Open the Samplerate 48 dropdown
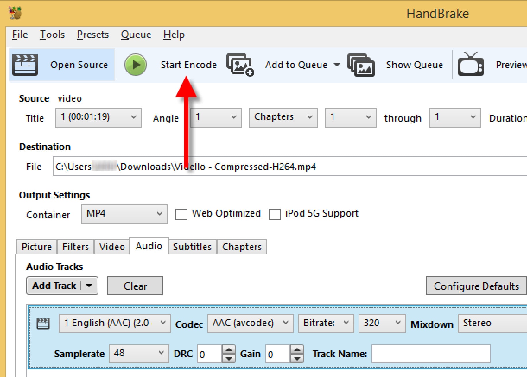 [139, 354]
